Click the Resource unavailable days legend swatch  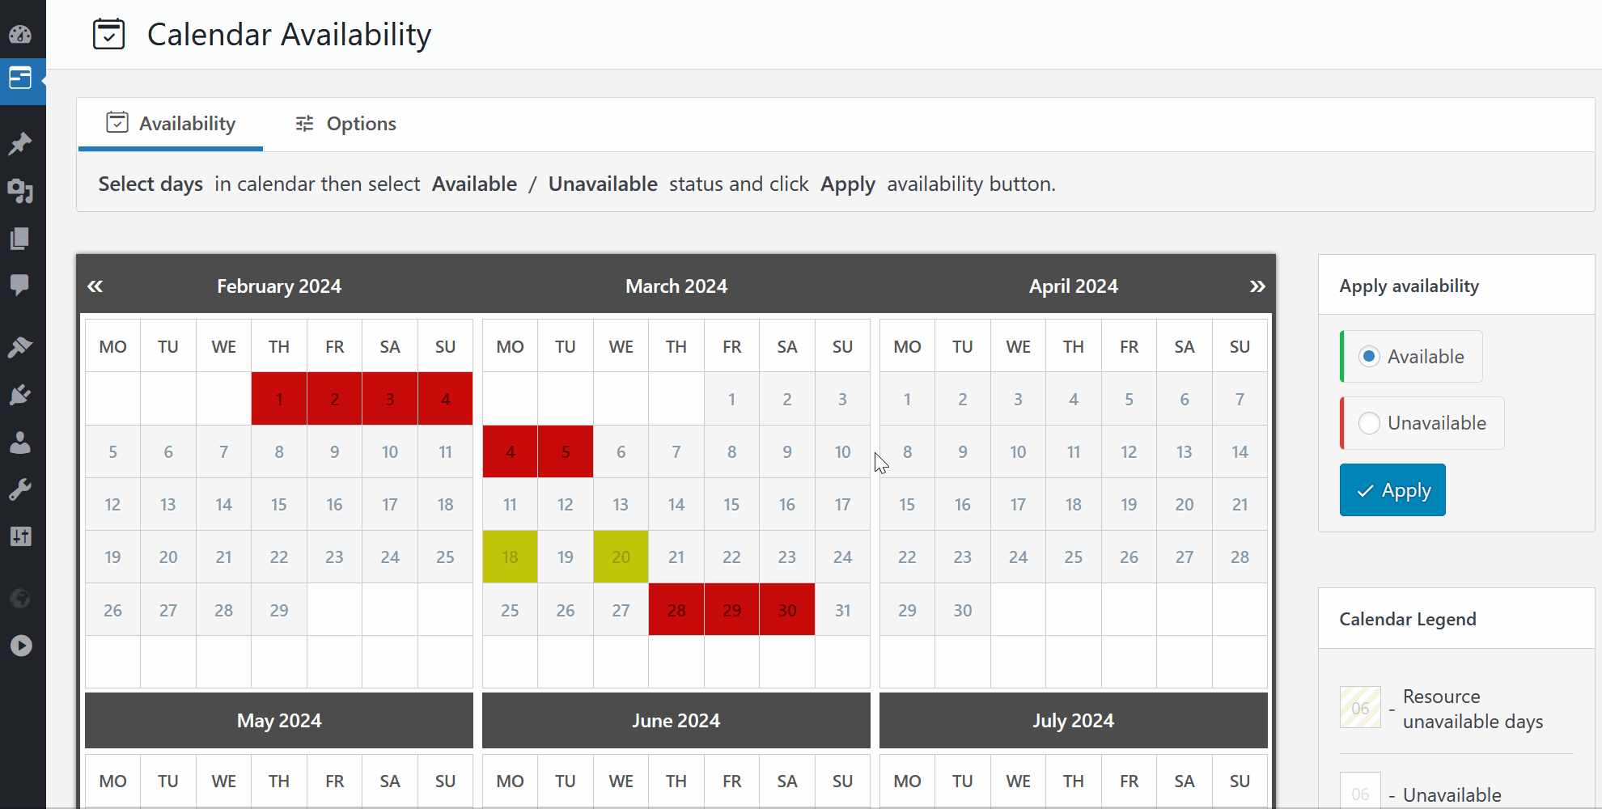[1360, 708]
